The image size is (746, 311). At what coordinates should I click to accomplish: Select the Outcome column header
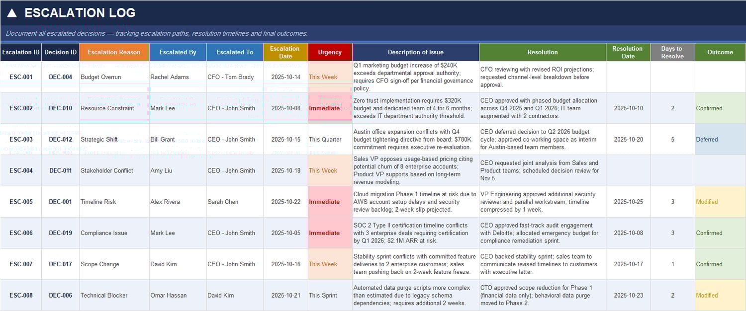(x=720, y=52)
